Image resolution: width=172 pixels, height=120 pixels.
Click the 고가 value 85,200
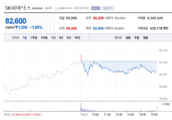tap(98, 18)
